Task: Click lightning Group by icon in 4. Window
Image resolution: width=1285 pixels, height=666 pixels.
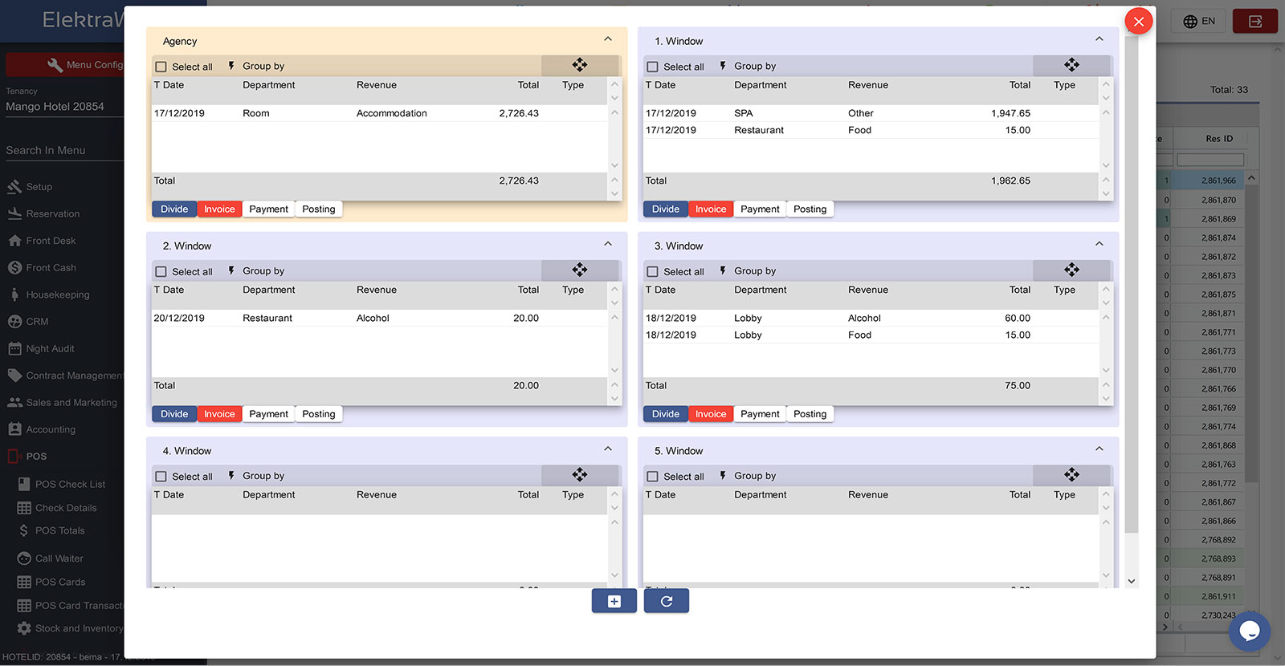Action: tap(231, 475)
